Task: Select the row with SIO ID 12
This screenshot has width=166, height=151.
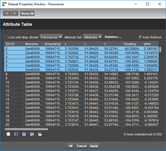Action: 82,91
